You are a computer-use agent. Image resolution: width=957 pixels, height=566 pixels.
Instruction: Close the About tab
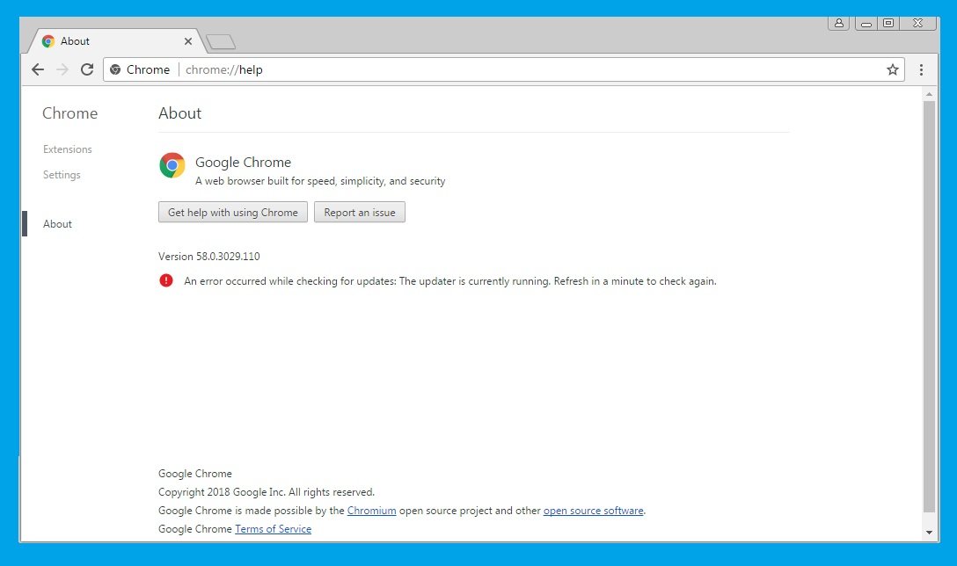[188, 40]
